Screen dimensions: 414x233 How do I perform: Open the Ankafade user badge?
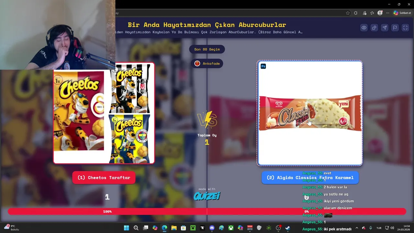click(x=207, y=63)
